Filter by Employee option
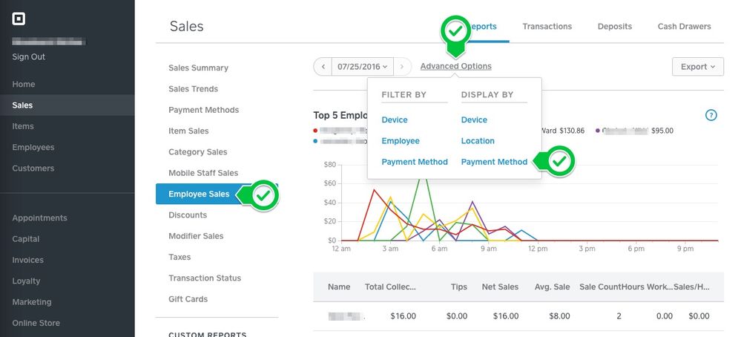The height and width of the screenshot is (337, 741). [x=401, y=141]
